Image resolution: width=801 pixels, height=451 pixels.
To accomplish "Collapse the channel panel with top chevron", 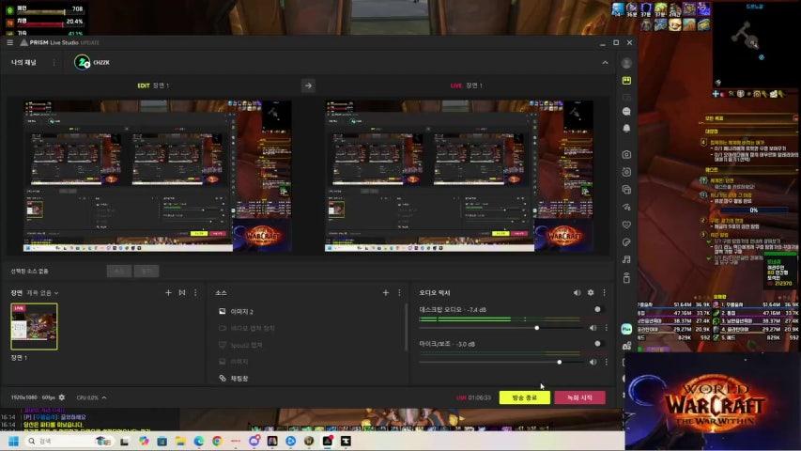I will [x=605, y=62].
